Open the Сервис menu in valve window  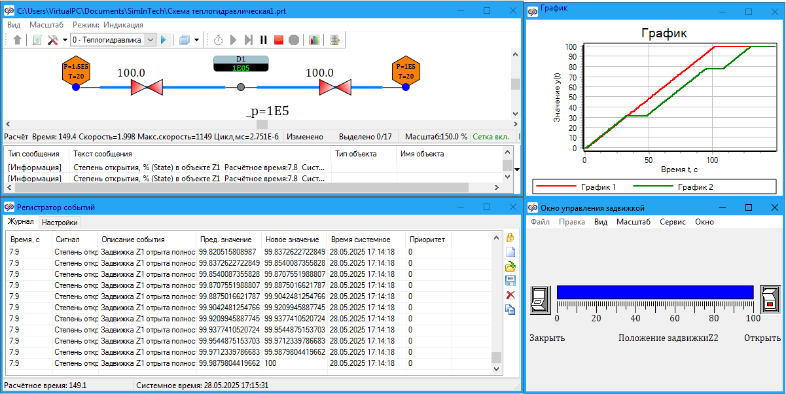(x=672, y=222)
